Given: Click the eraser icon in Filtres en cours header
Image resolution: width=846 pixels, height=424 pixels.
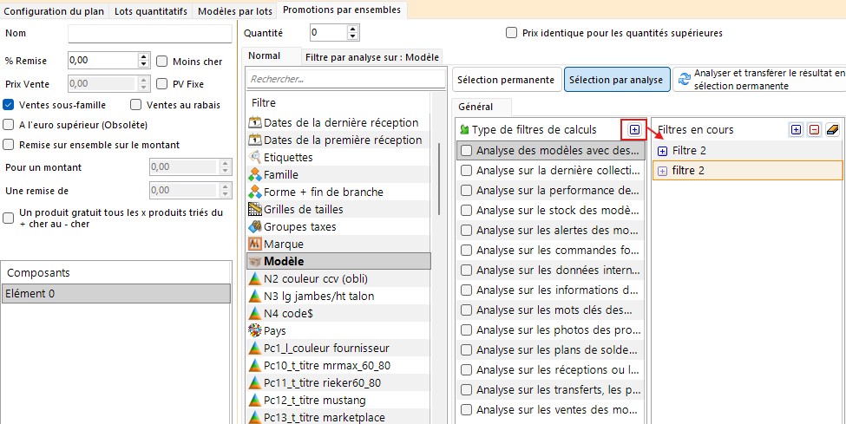Looking at the screenshot, I should (x=833, y=129).
